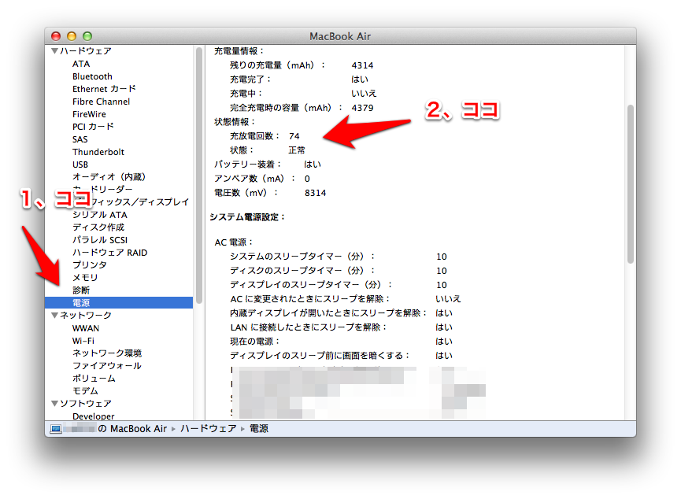Click the green zoom window button
Viewport: 681px width, 499px height.
tap(87, 36)
